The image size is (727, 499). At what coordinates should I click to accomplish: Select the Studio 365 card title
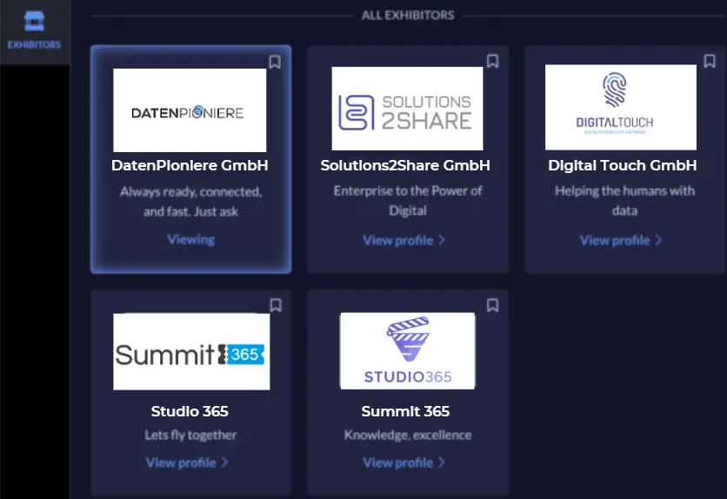pos(190,411)
